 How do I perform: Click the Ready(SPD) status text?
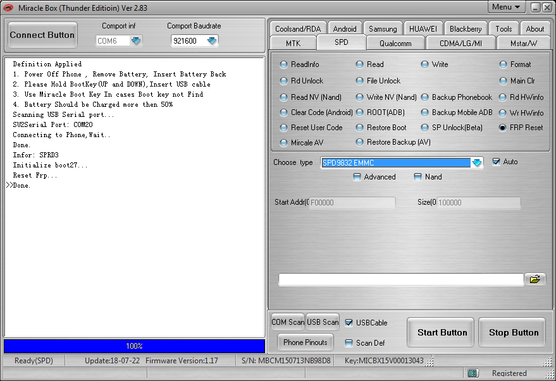[x=34, y=360]
